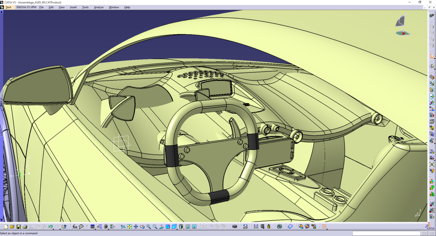Toggle Swap visible space icon
436x236 pixels.
194,226
